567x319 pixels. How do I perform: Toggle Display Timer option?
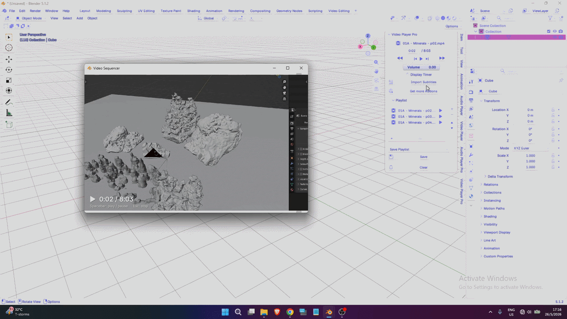pyautogui.click(x=420, y=74)
